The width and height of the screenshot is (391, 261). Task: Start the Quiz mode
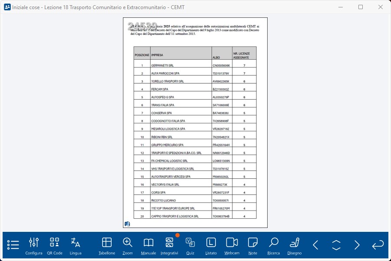coord(190,246)
